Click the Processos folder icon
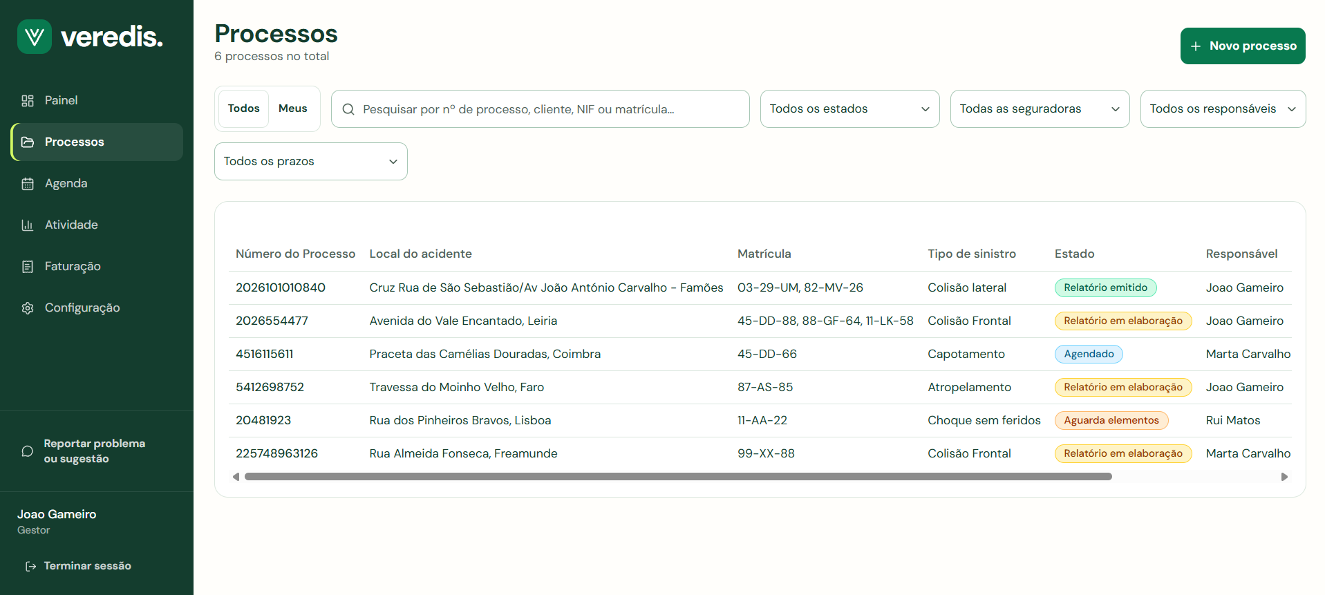The image size is (1325, 595). click(28, 142)
